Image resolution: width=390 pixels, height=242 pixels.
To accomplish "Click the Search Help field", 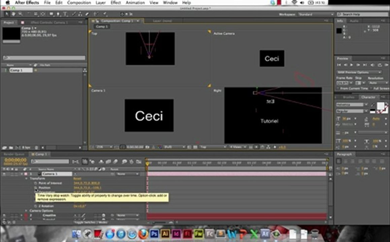I will tap(362, 14).
